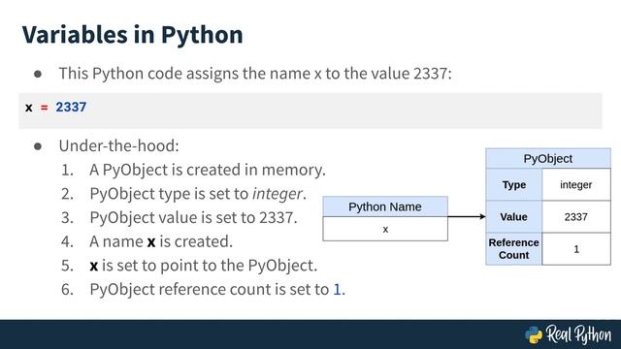Click step 5 'x is set to point to the PyObject.'
The width and height of the screenshot is (621, 349).
(x=204, y=266)
